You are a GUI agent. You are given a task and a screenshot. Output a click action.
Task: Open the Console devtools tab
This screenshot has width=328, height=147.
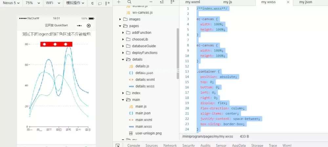[133, 145]
